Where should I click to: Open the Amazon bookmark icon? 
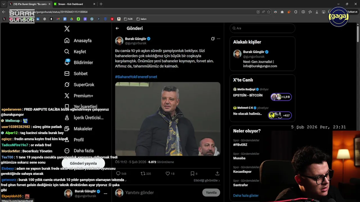coord(119,19)
